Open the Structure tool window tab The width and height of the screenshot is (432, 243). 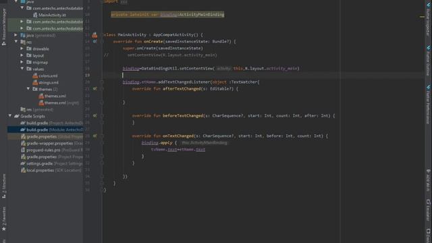pos(3,186)
